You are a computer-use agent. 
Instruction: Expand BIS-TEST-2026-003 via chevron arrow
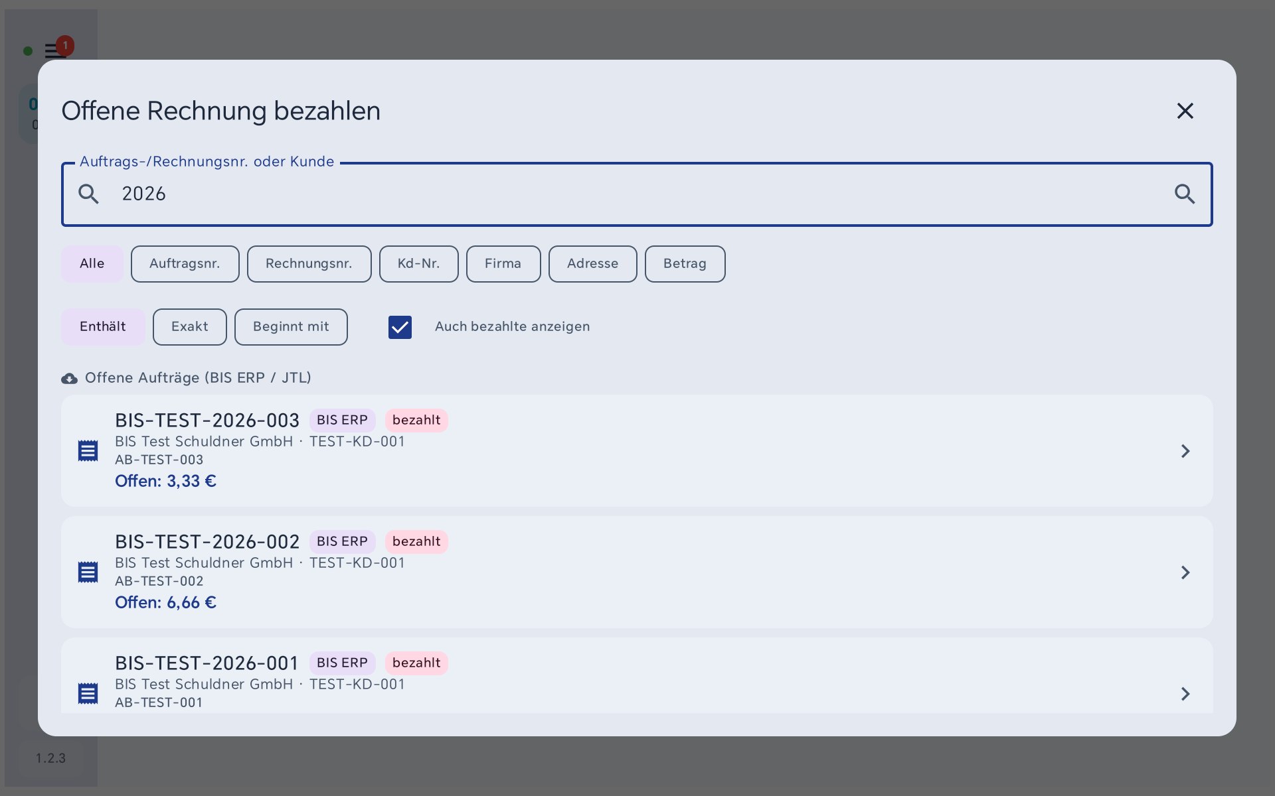[1185, 451]
